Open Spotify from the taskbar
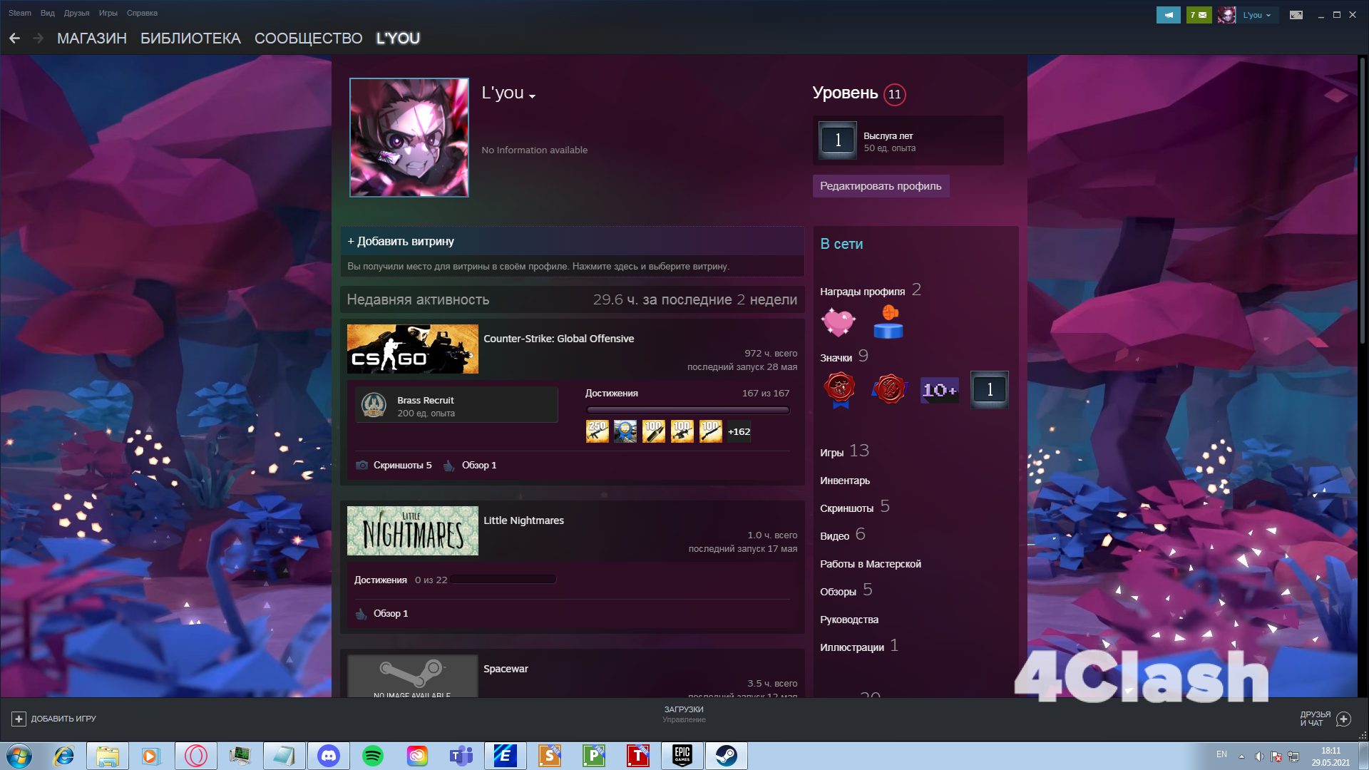This screenshot has width=1369, height=770. pyautogui.click(x=373, y=756)
